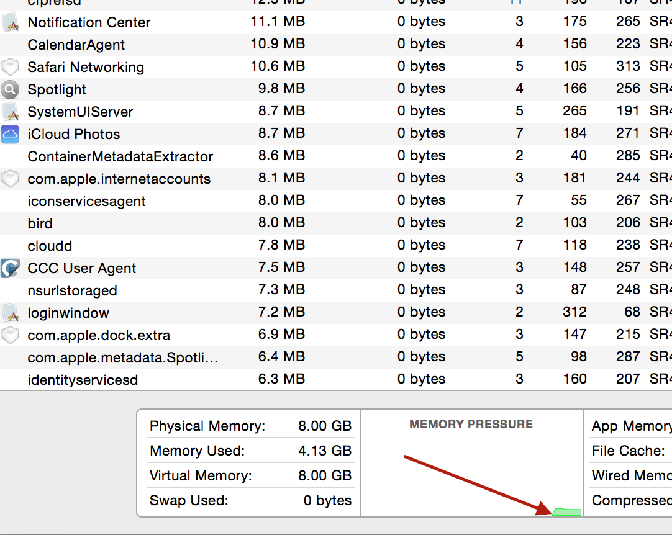Select the Safari Networking process name
This screenshot has width=672, height=535.
(x=86, y=67)
